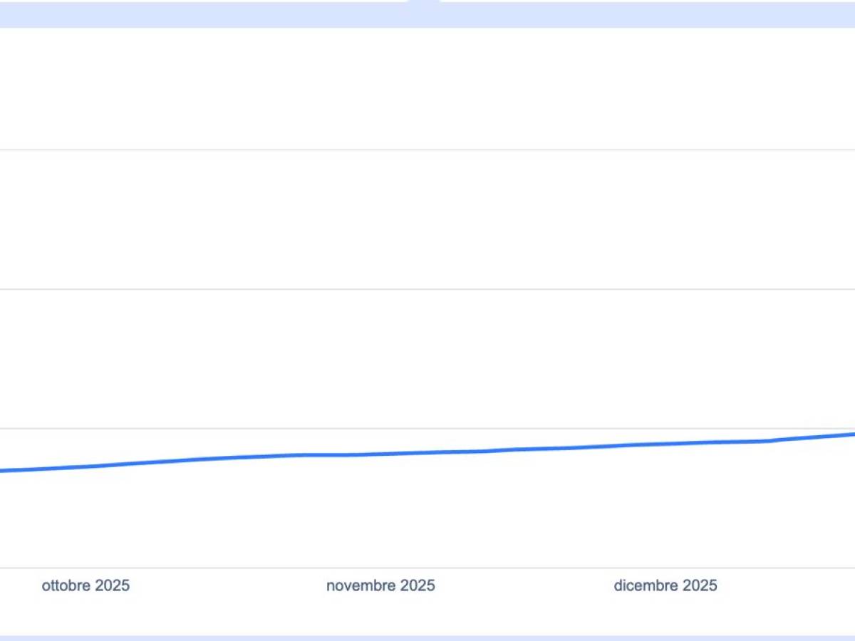The height and width of the screenshot is (641, 855).
Task: Select the blue line above novembre 2025
Action: click(380, 454)
